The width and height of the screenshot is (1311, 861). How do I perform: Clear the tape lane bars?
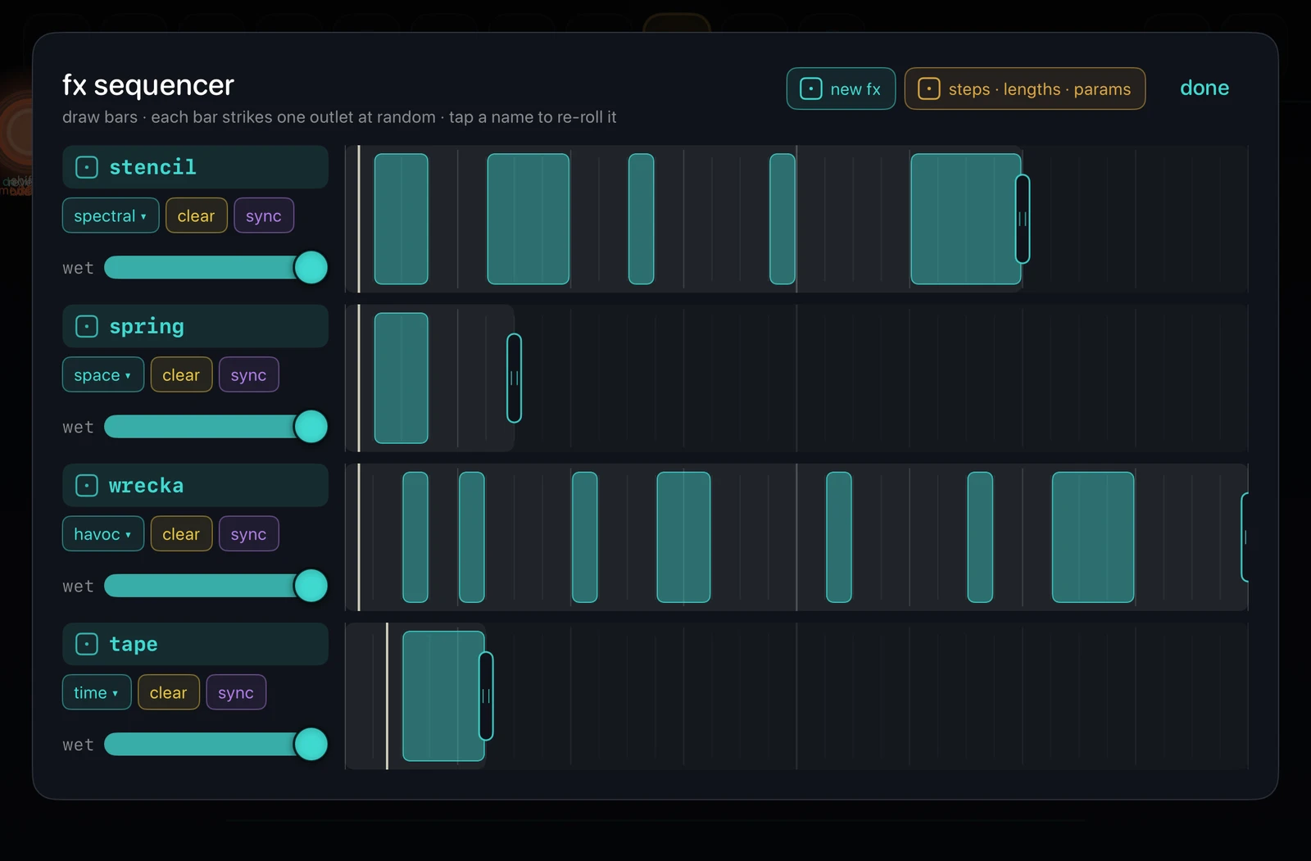pyautogui.click(x=169, y=692)
